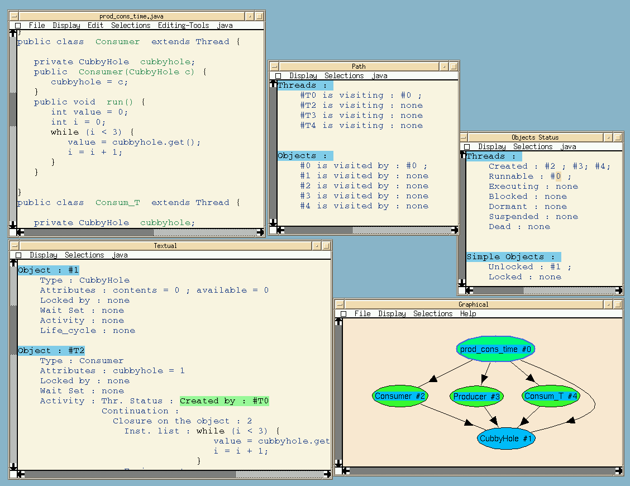
Task: Open the window menu button of Objects Status window
Action: (464, 137)
